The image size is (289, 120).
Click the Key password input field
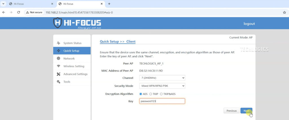162,101
